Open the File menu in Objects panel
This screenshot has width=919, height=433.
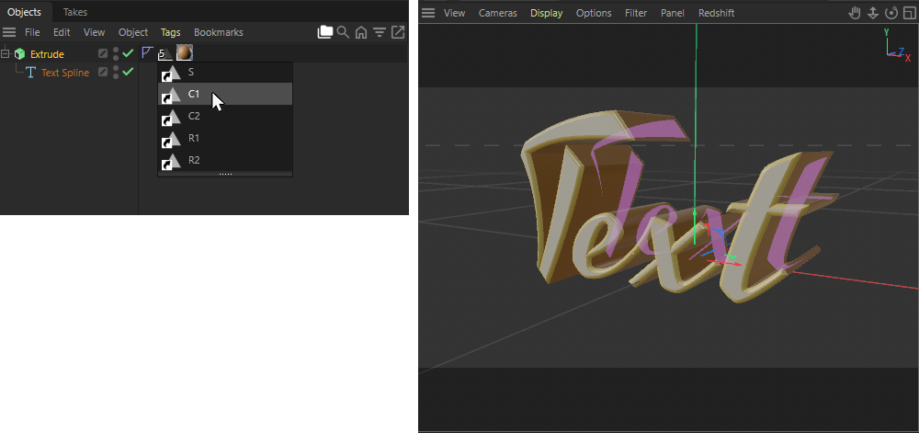click(32, 32)
